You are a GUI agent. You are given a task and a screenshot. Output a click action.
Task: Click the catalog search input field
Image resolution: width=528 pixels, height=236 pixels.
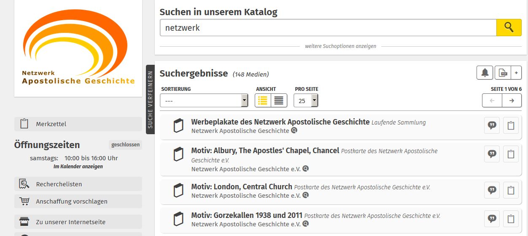pyautogui.click(x=328, y=28)
